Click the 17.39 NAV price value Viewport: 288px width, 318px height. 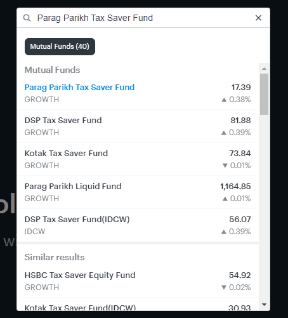click(241, 88)
